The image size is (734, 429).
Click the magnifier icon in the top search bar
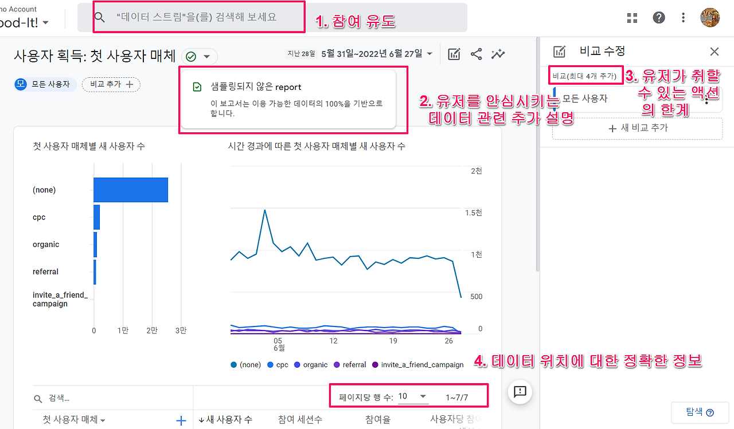(x=100, y=17)
